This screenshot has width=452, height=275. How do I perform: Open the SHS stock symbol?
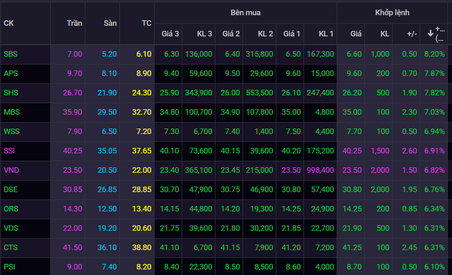(x=11, y=93)
